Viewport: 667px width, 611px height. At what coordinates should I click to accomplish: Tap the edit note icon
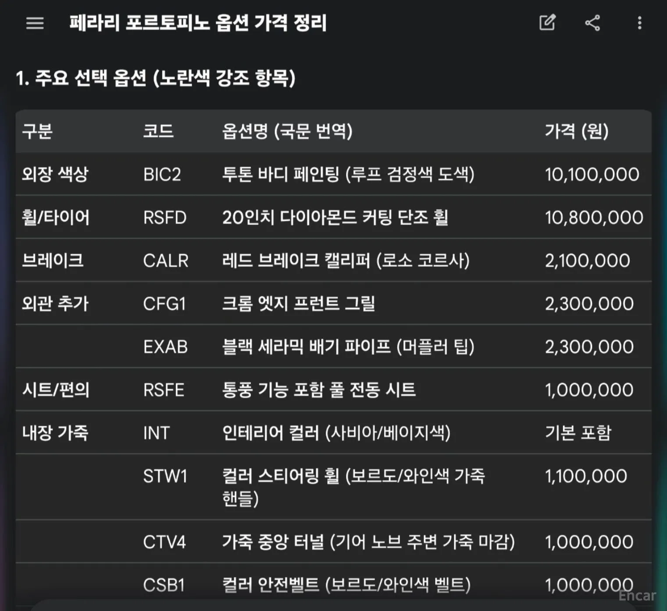547,22
